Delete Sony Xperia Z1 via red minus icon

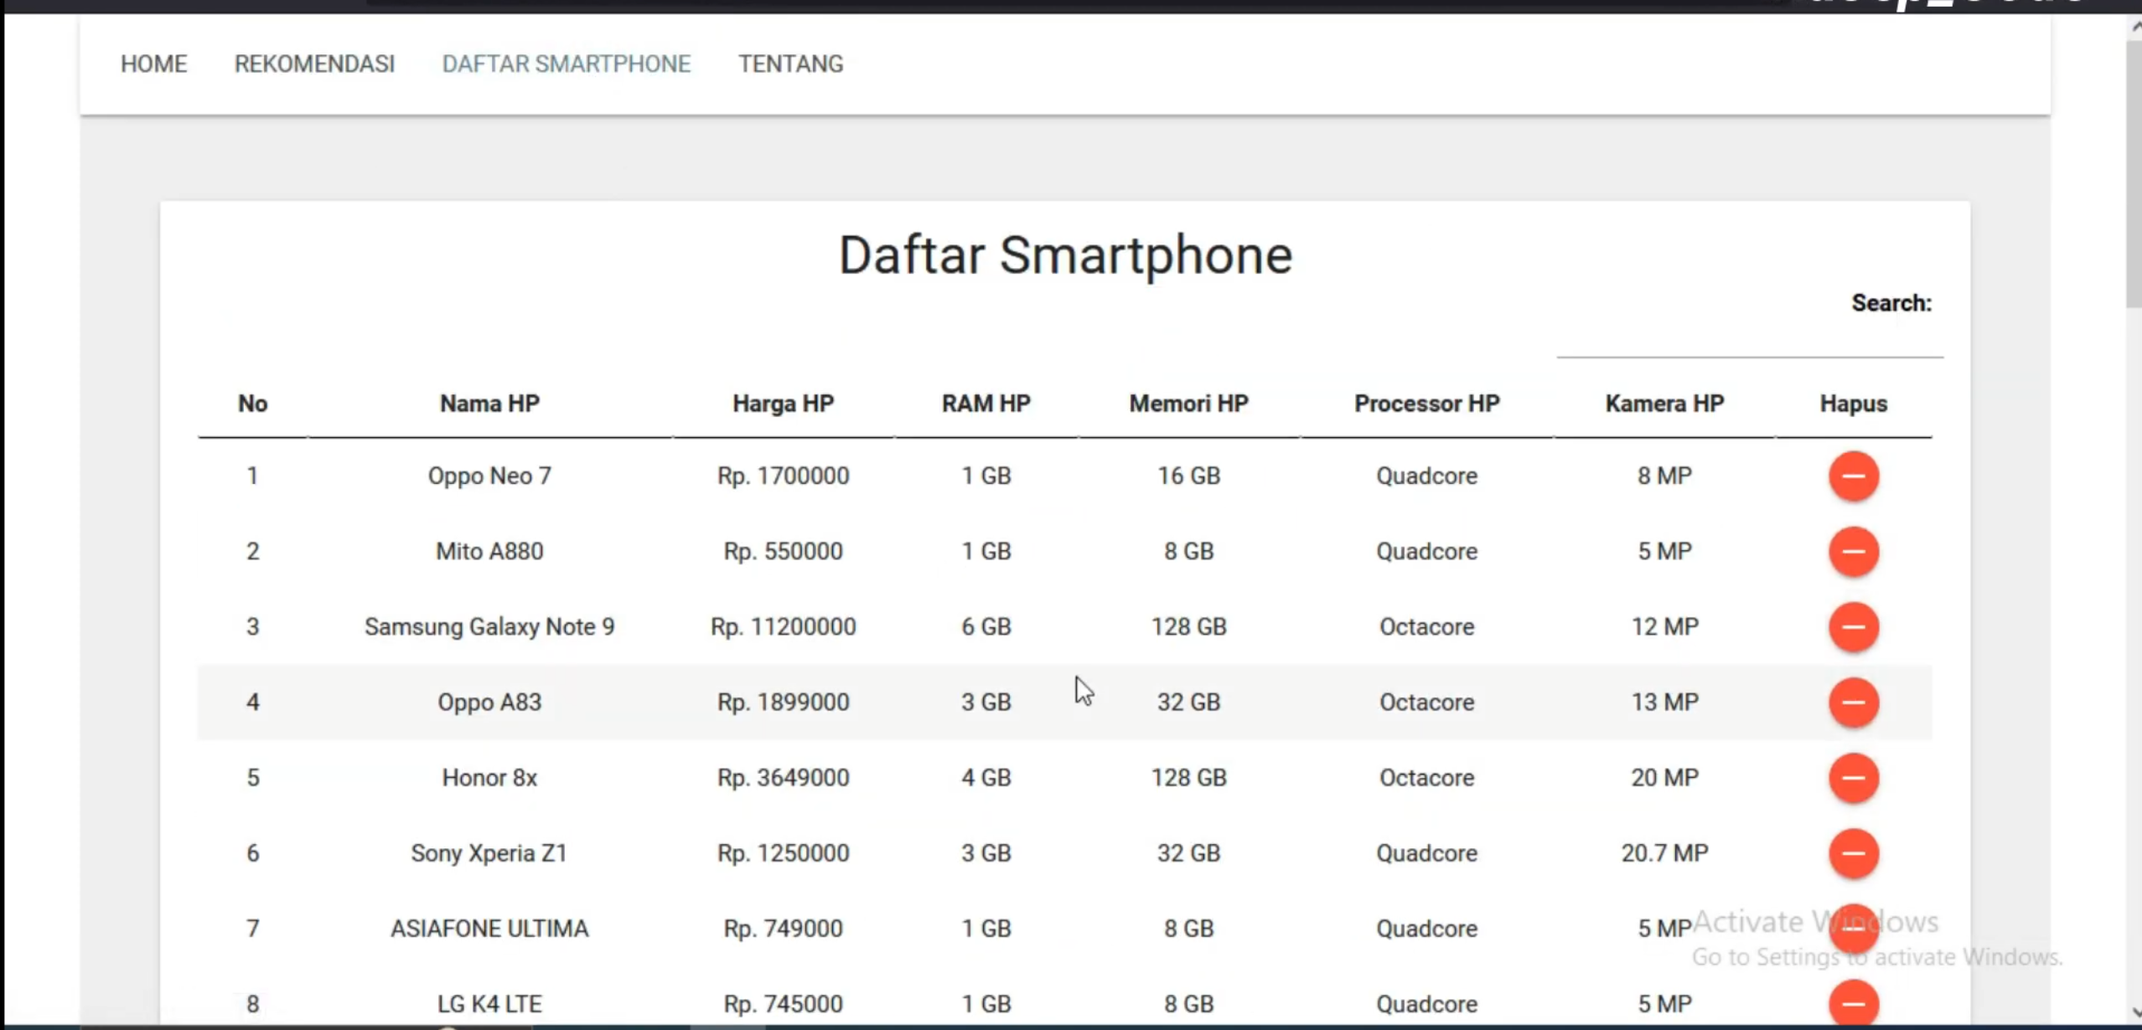[1853, 852]
